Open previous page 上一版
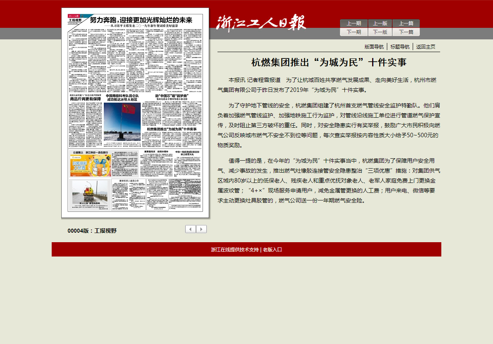493x344 pixels. 380,23
